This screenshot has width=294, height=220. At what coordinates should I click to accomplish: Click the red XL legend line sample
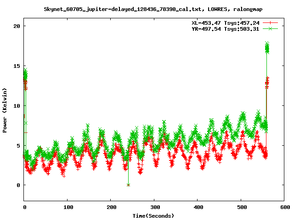tap(270, 23)
